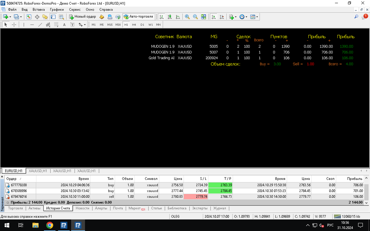370x231 pixels.
Task: Zoom out on the chart
Action: coord(195,17)
